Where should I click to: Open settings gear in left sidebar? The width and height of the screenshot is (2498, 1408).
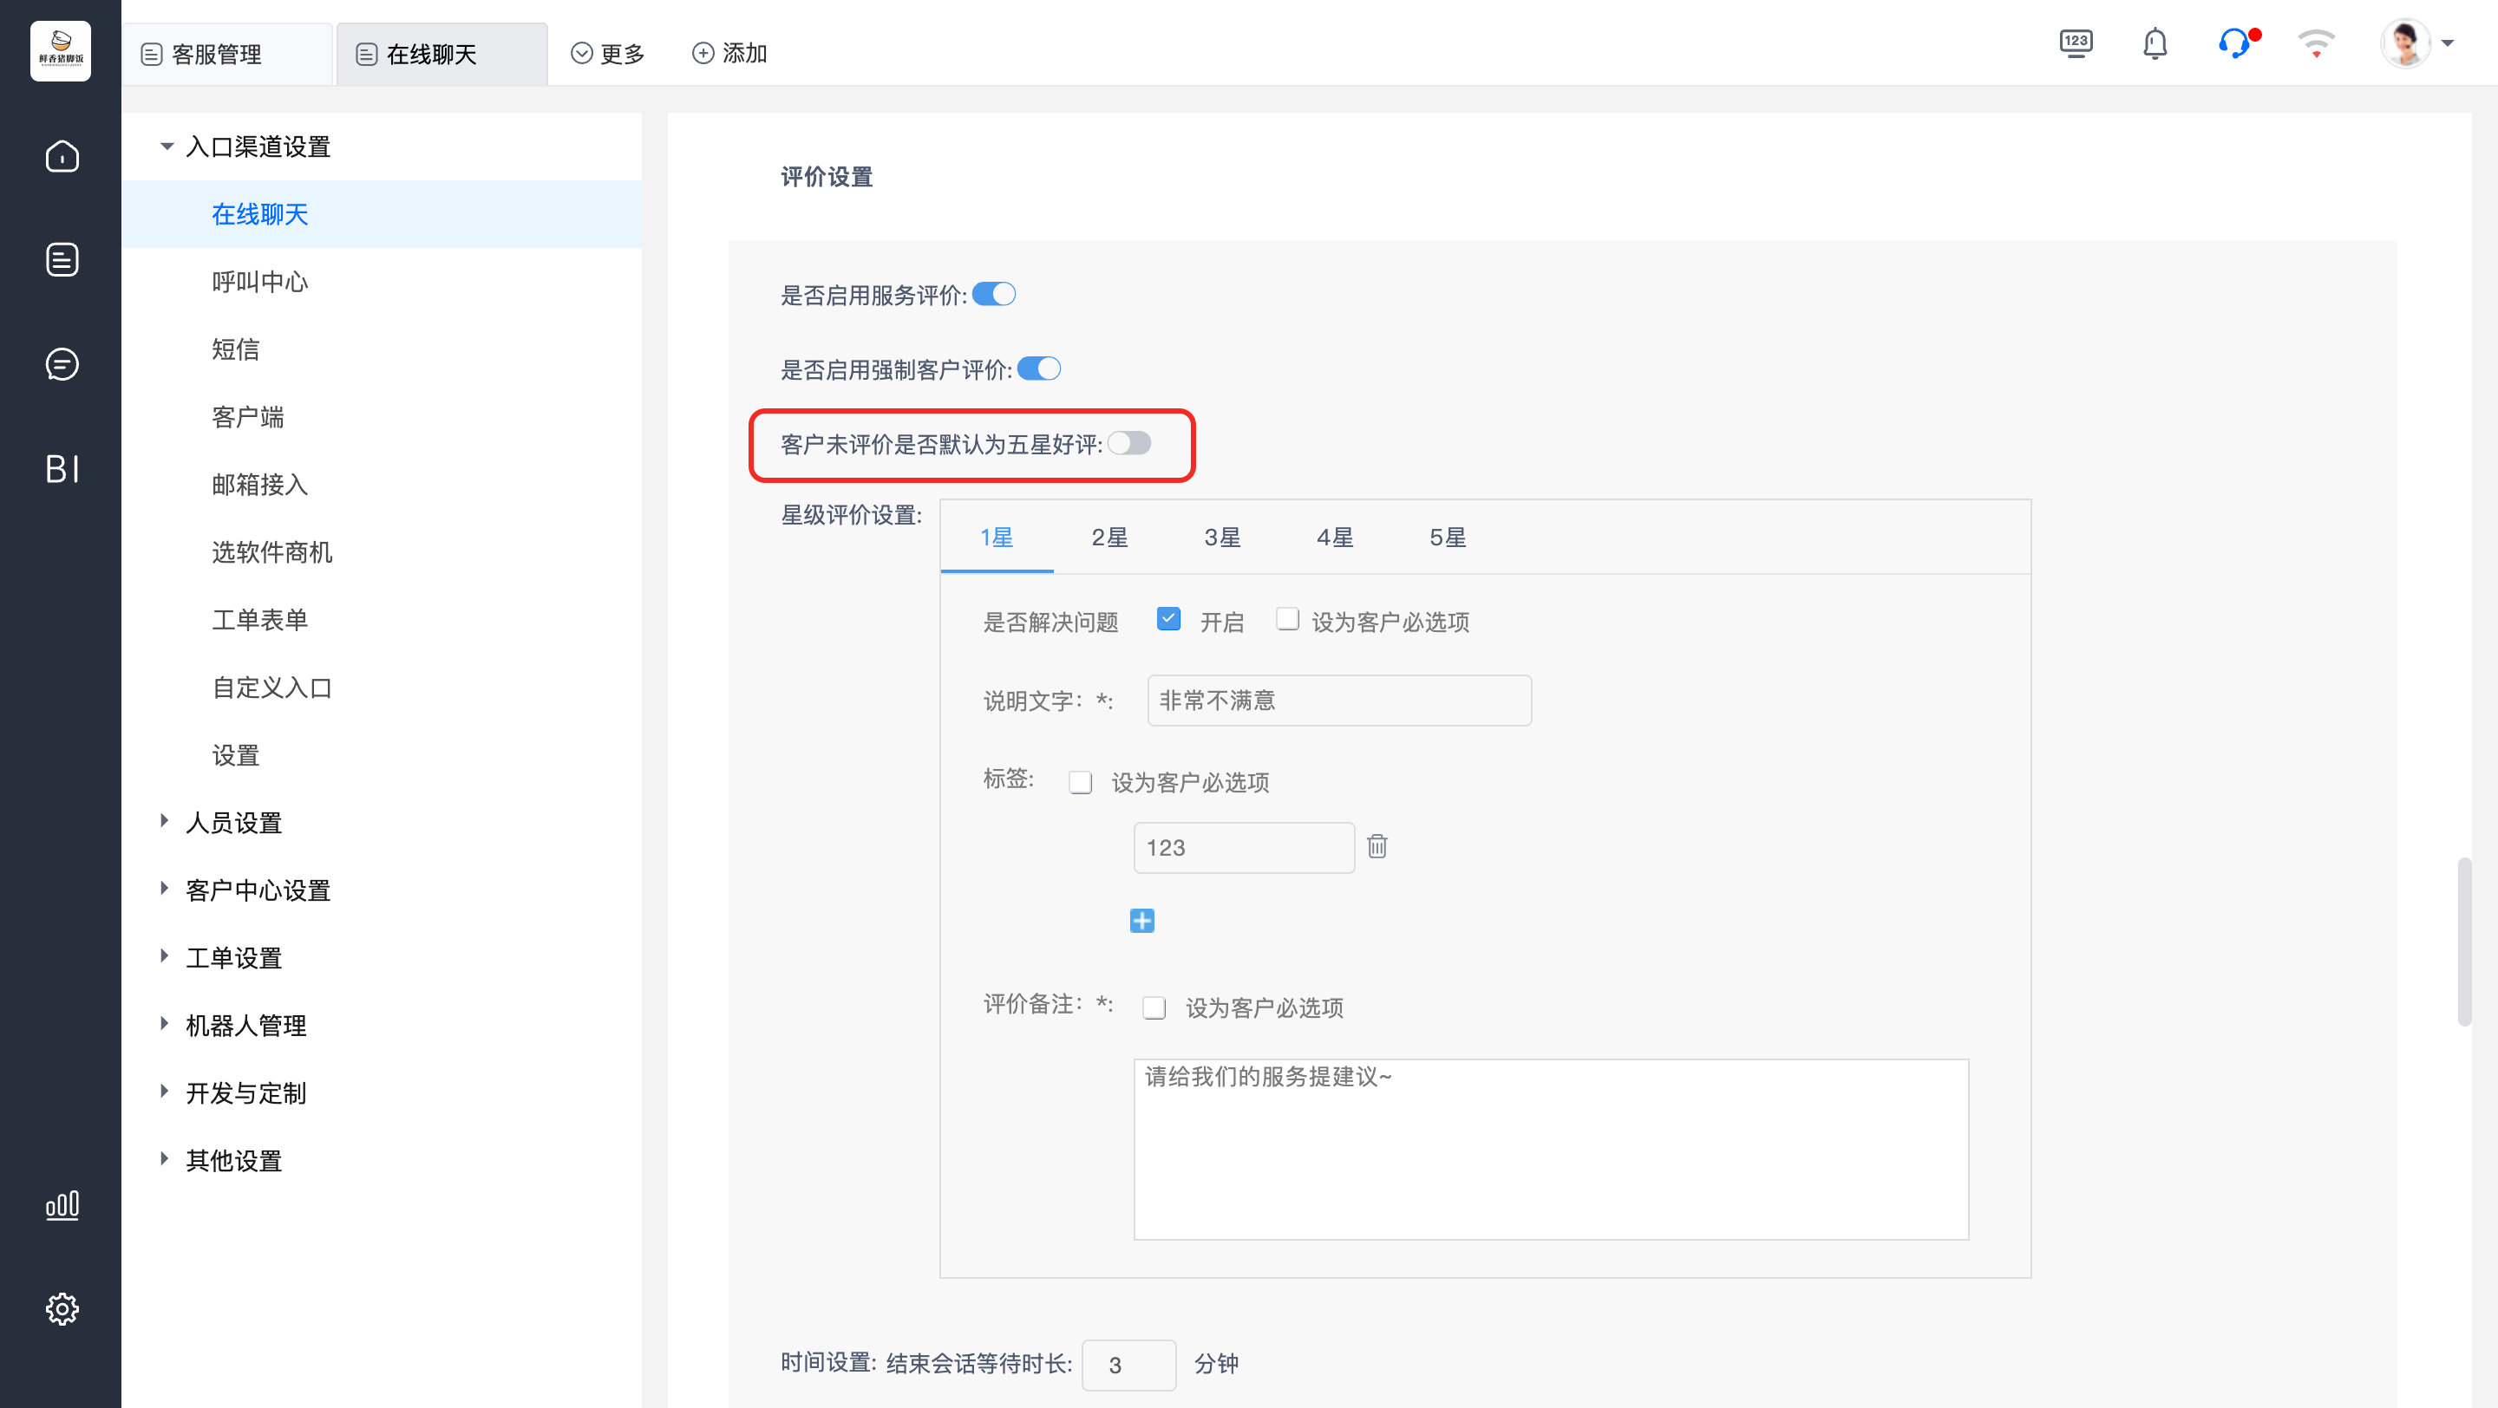[x=62, y=1309]
